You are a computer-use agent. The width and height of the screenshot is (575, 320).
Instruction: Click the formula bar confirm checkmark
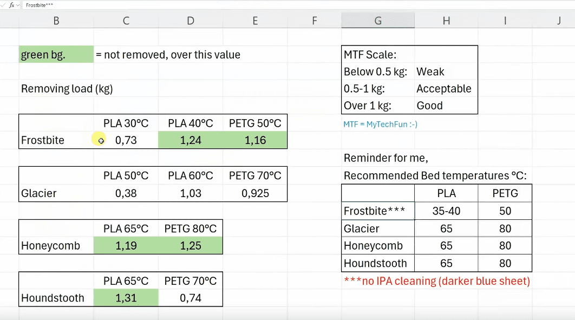pos(3,5)
